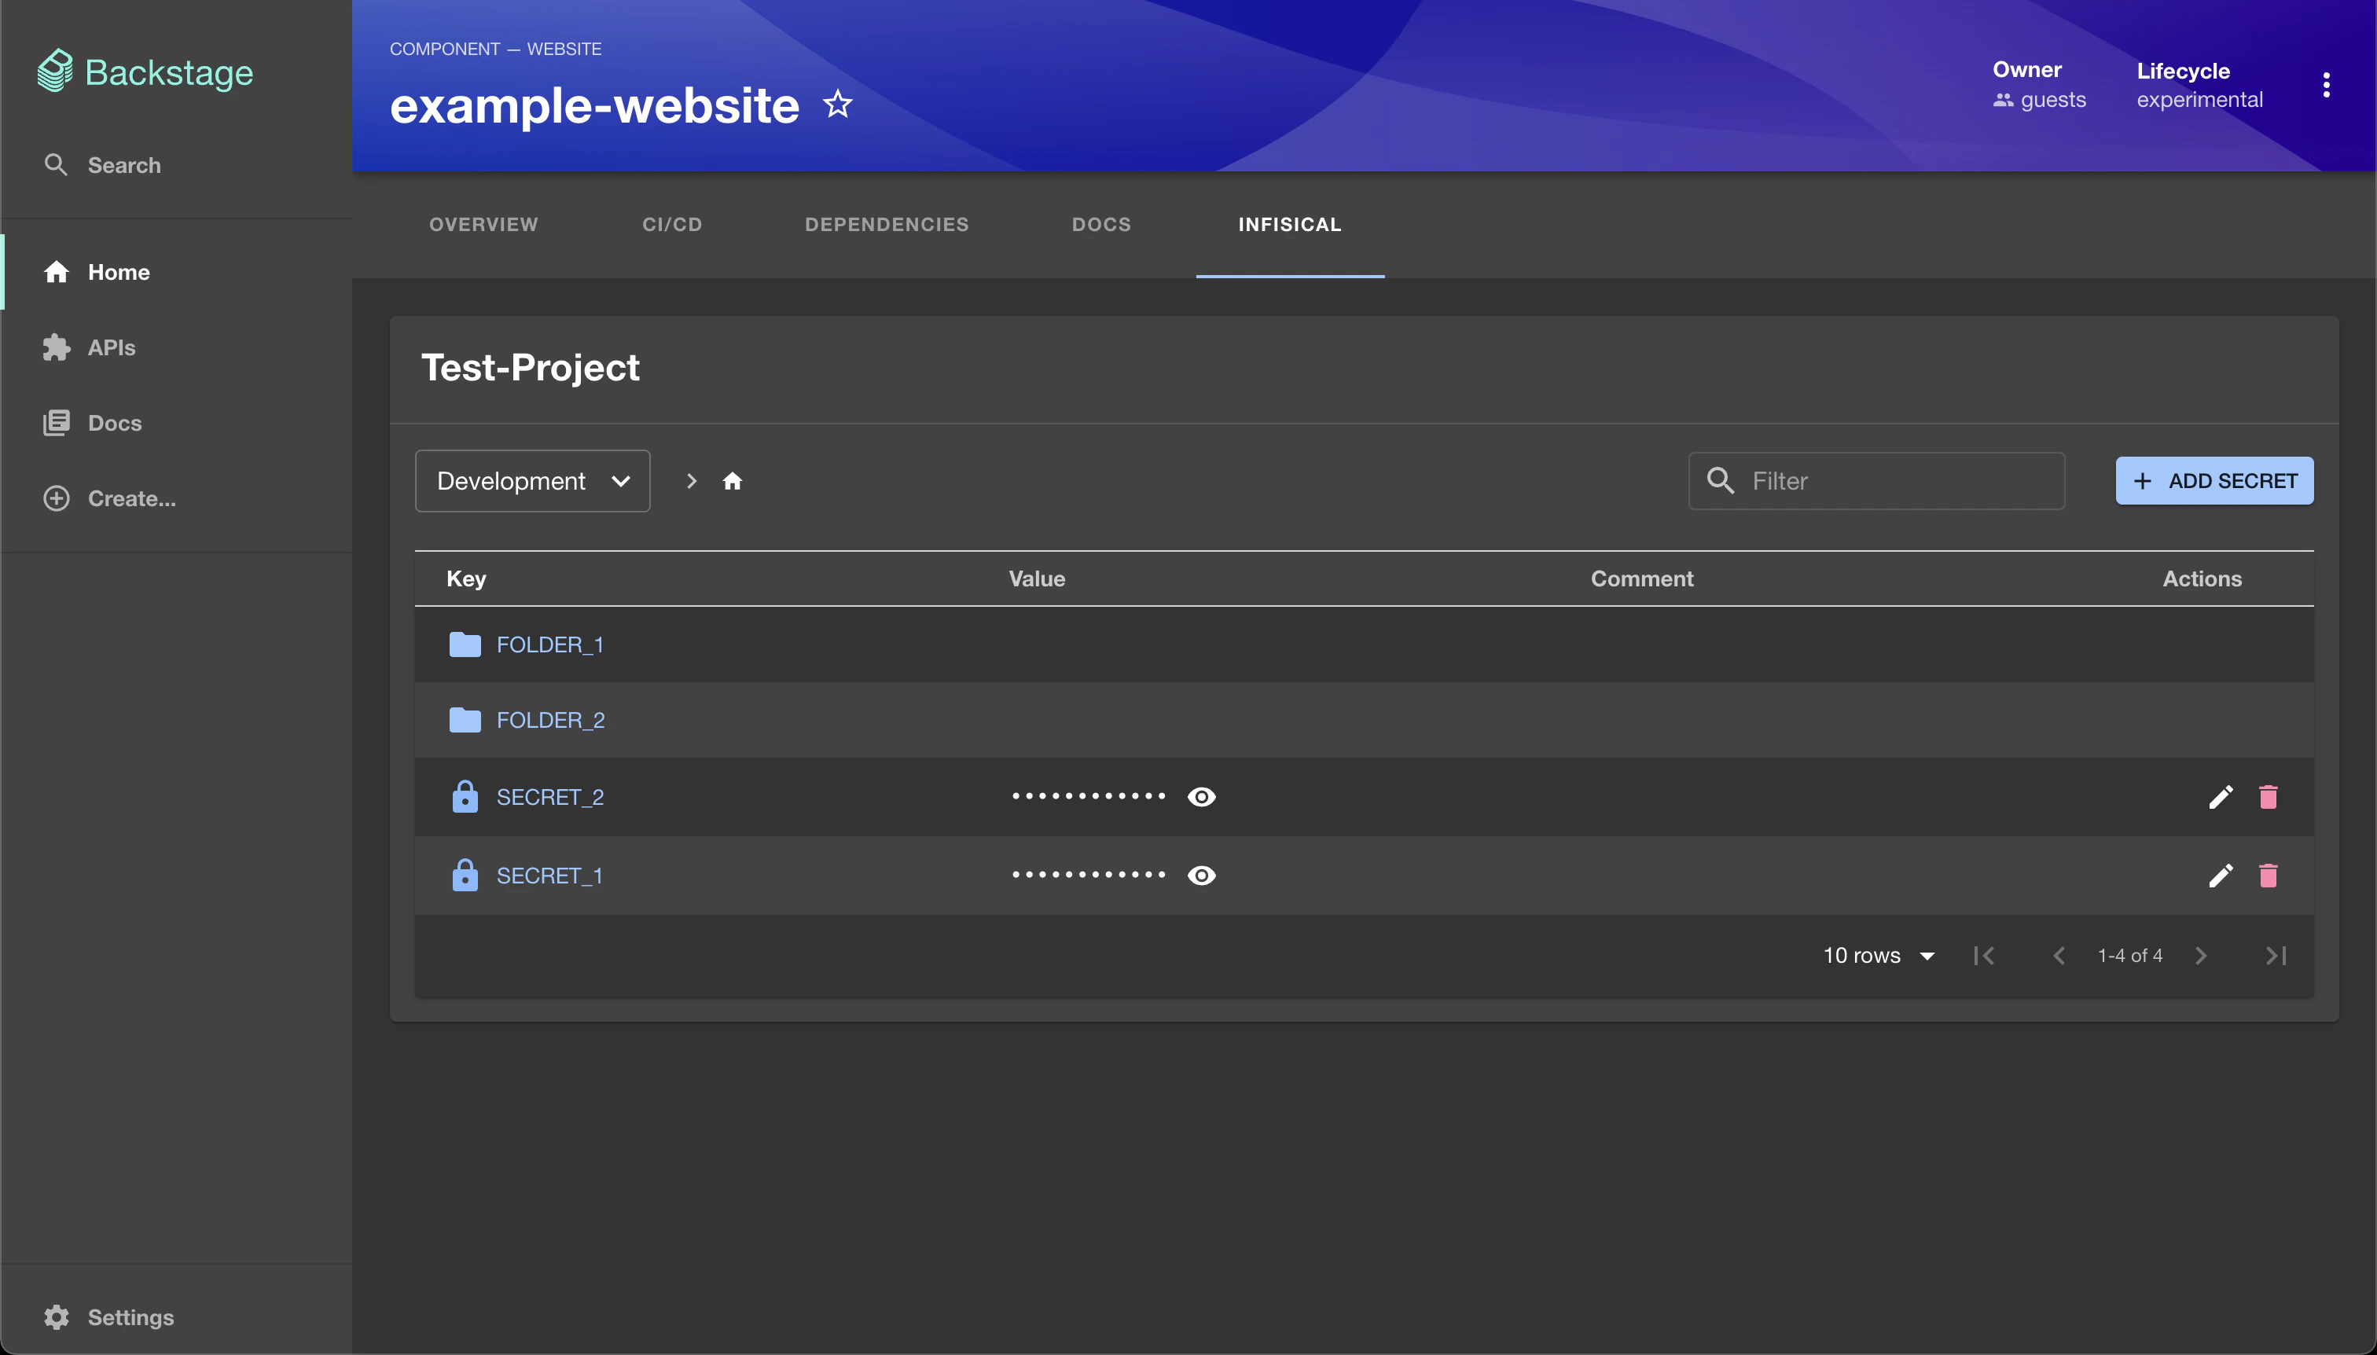Switch to the Dependencies tab
Screen dimensions: 2377x1355
(x=887, y=224)
